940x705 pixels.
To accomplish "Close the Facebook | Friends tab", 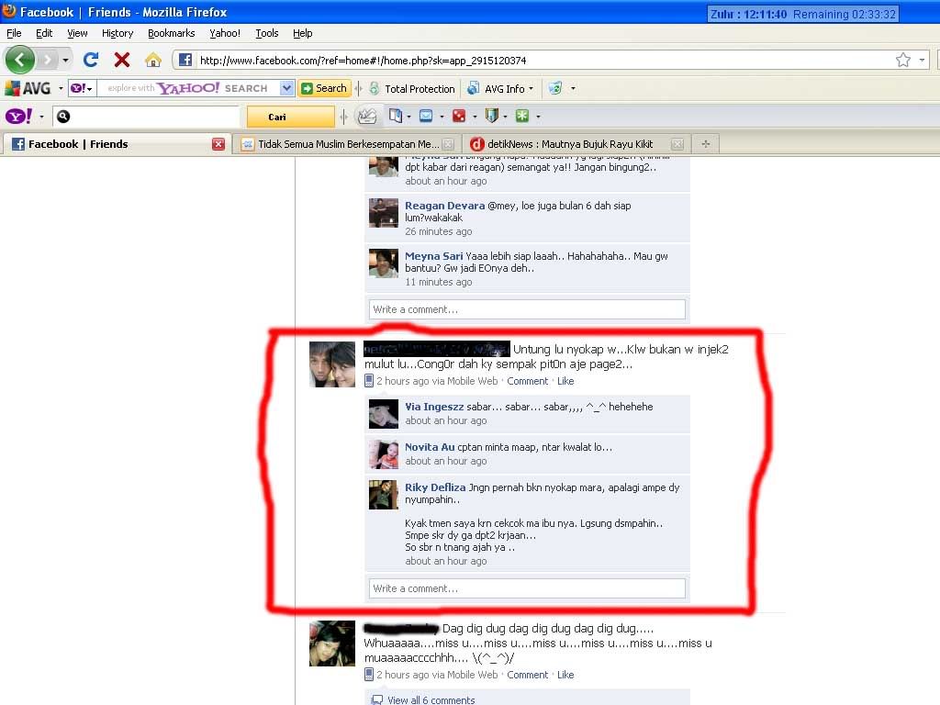I will (x=218, y=144).
